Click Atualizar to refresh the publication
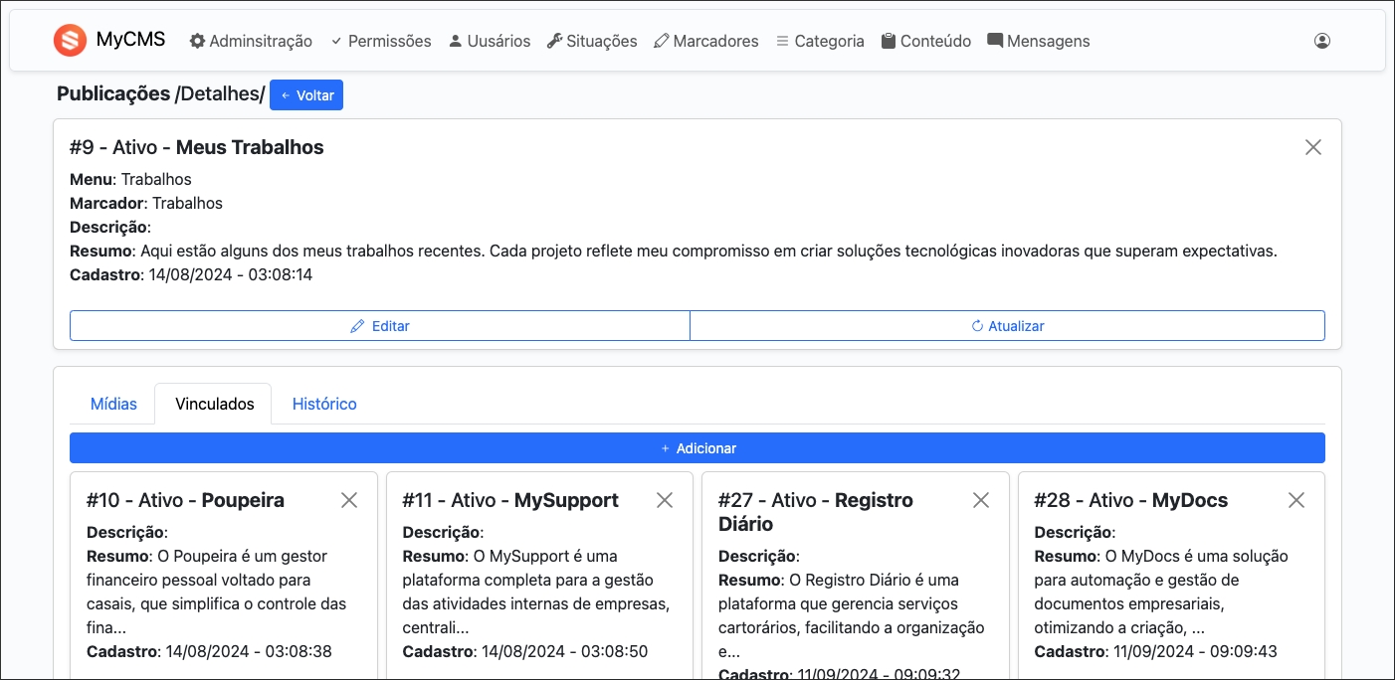The image size is (1395, 680). tap(1007, 325)
